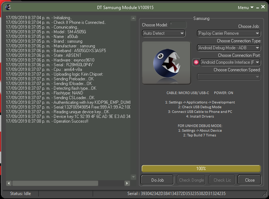Click the 'Serial : R28M60L0P4Y' log line
The image size is (269, 199).
(x=49, y=65)
